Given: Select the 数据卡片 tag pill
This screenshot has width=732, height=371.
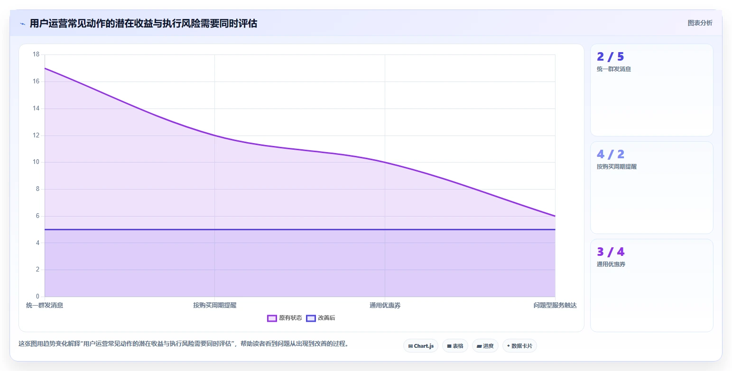Looking at the screenshot, I should 519,346.
